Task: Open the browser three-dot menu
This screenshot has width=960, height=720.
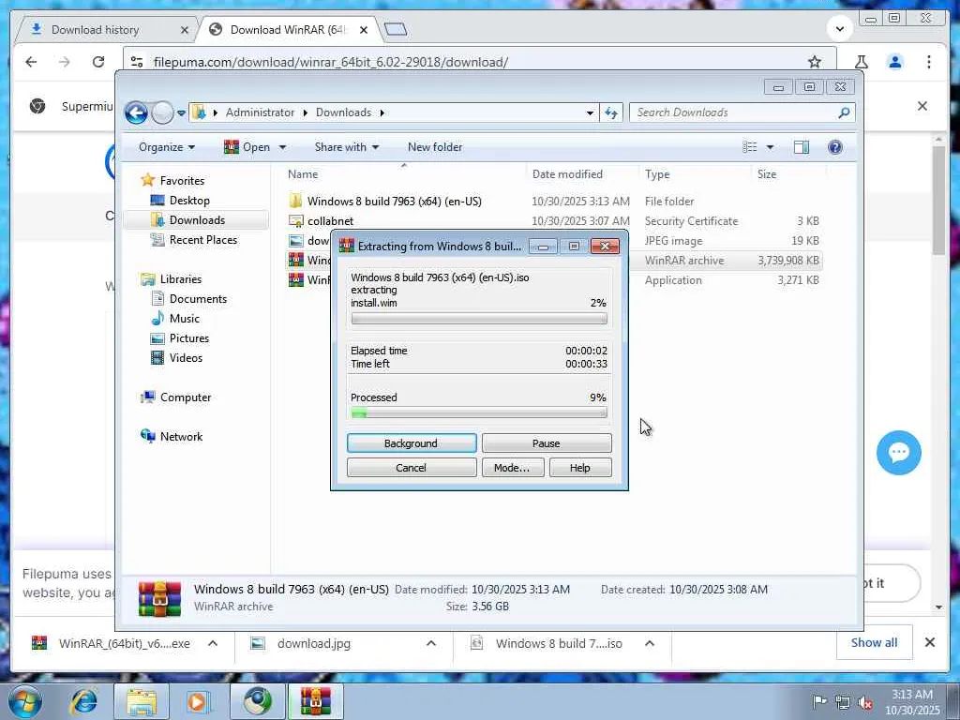Action: [x=929, y=62]
